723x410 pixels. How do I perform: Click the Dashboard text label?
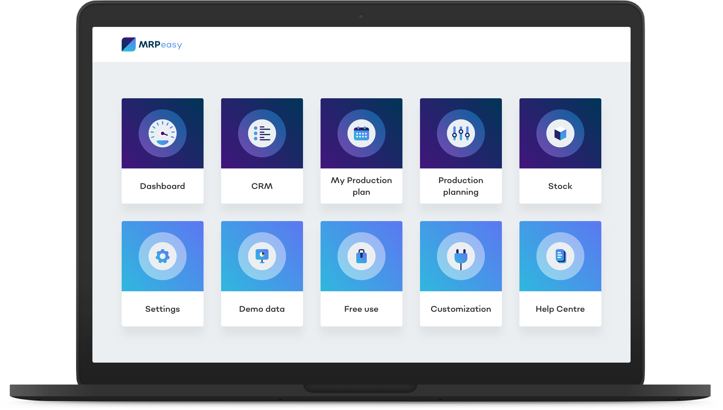click(163, 186)
